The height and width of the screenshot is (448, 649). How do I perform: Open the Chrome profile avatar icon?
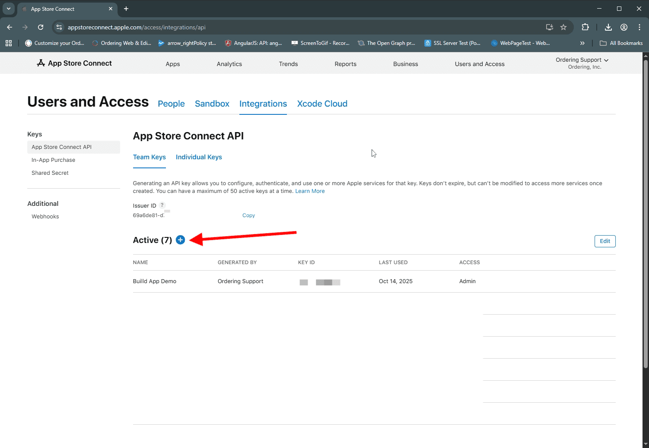[x=624, y=27]
